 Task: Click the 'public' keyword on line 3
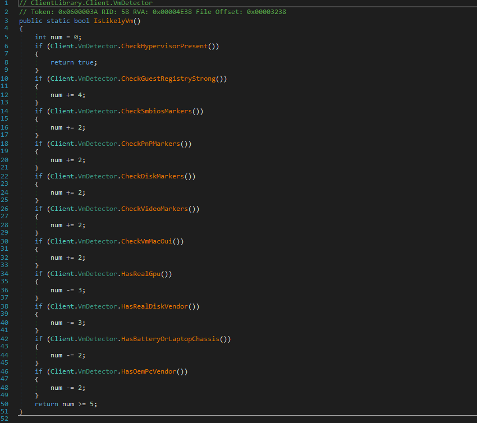tap(31, 21)
